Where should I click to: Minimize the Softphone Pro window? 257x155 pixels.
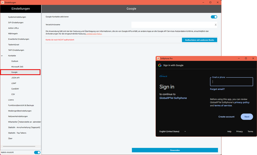point(239,58)
